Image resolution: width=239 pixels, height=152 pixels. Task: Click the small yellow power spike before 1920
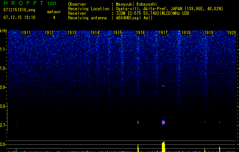coord(220,149)
